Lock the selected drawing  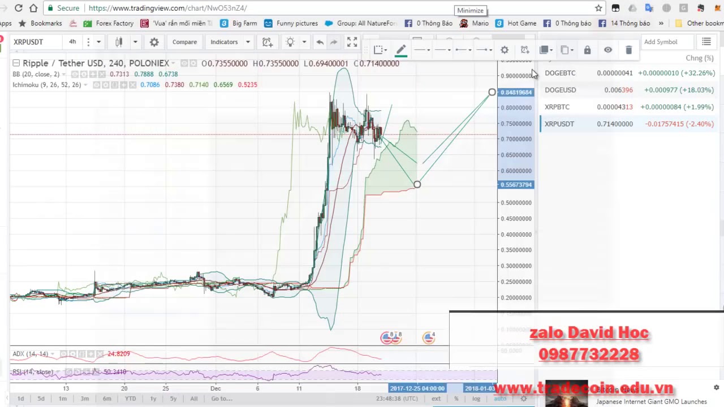[587, 50]
